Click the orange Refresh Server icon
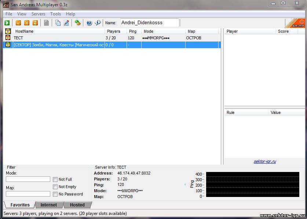The height and width of the screenshot is (219, 307). coord(35,23)
